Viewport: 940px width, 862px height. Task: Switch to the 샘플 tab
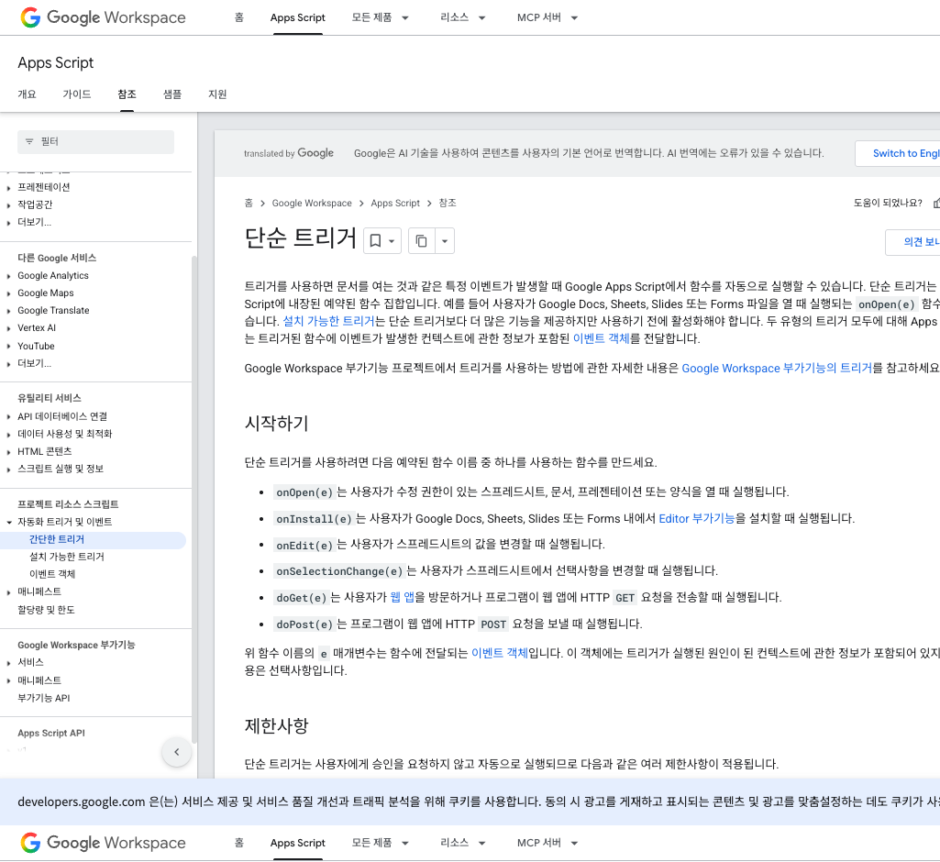pyautogui.click(x=172, y=94)
